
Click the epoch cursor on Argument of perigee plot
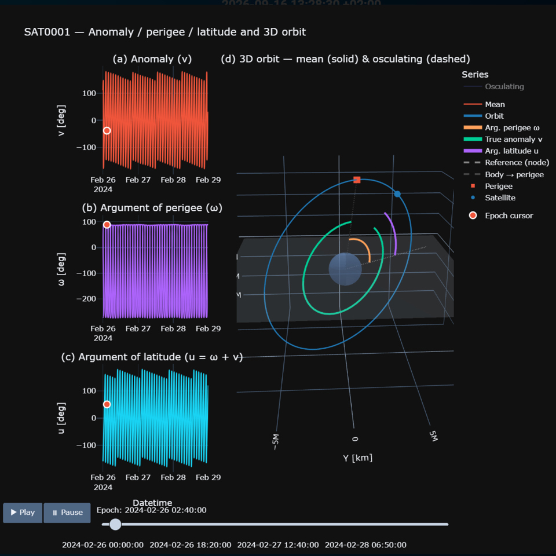tap(107, 225)
